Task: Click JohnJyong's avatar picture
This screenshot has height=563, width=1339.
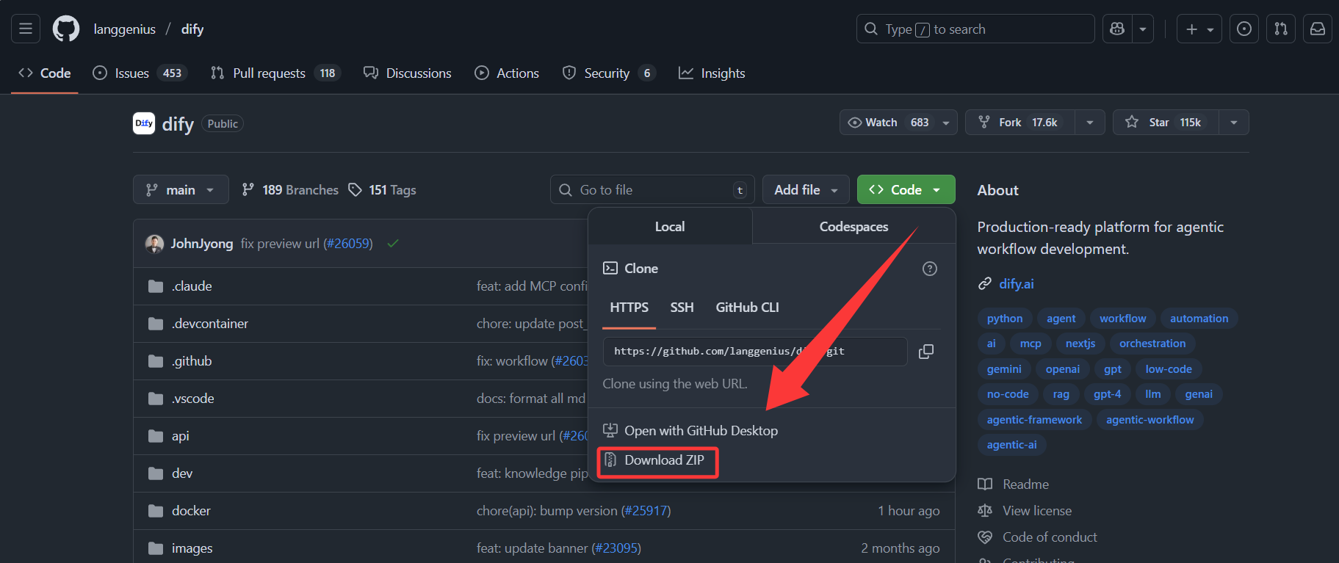Action: [154, 244]
